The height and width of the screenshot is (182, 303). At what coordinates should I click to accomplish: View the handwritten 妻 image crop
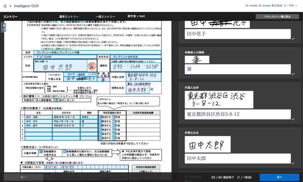(x=197, y=60)
